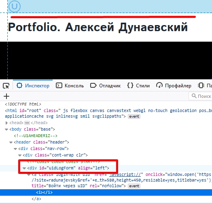Image resolution: width=212 pixels, height=203 pixels.
Task: Click the uID login circle icon
Action: click(15, 6)
